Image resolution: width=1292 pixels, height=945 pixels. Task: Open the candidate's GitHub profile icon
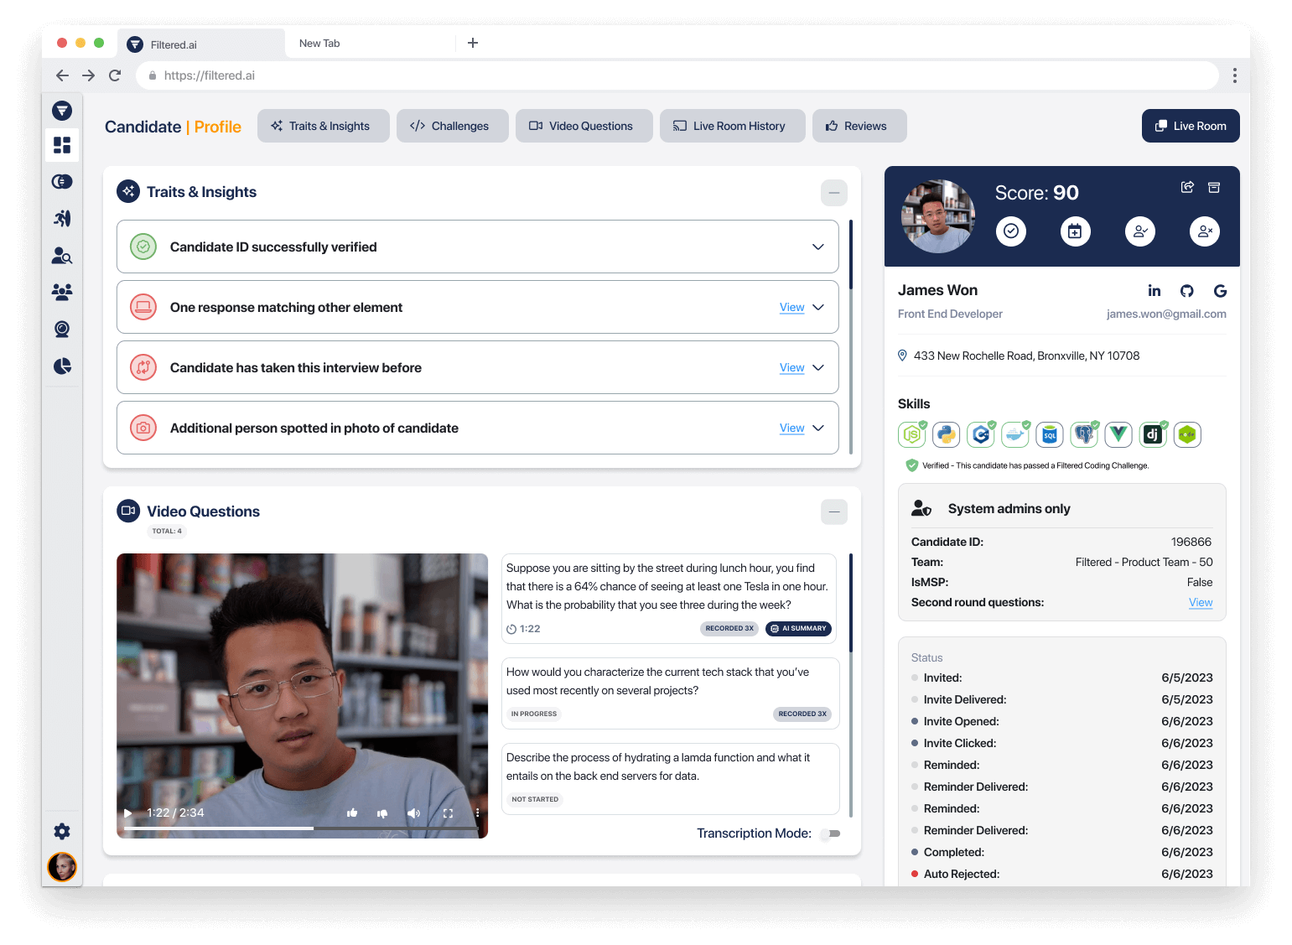[1186, 291]
